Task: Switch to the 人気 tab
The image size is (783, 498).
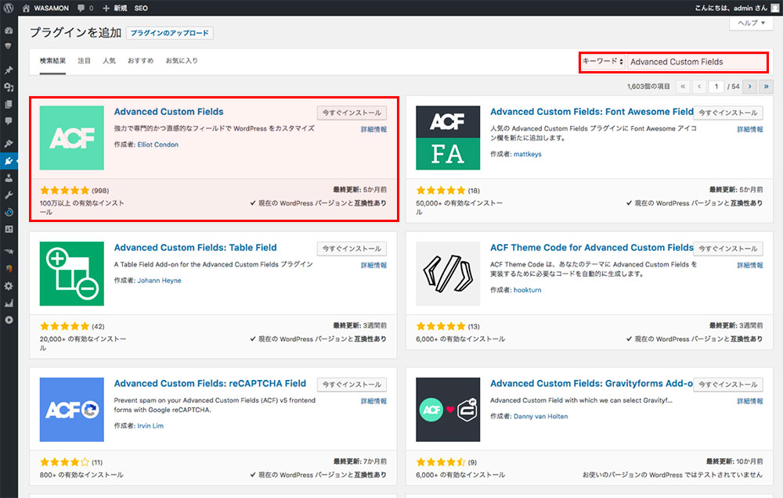Action: coord(109,61)
